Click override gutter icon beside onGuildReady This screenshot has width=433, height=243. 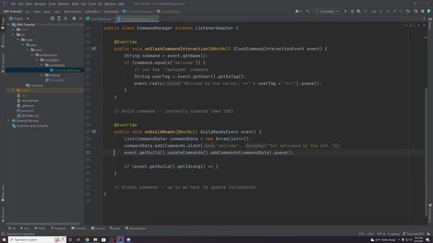pyautogui.click(x=94, y=132)
